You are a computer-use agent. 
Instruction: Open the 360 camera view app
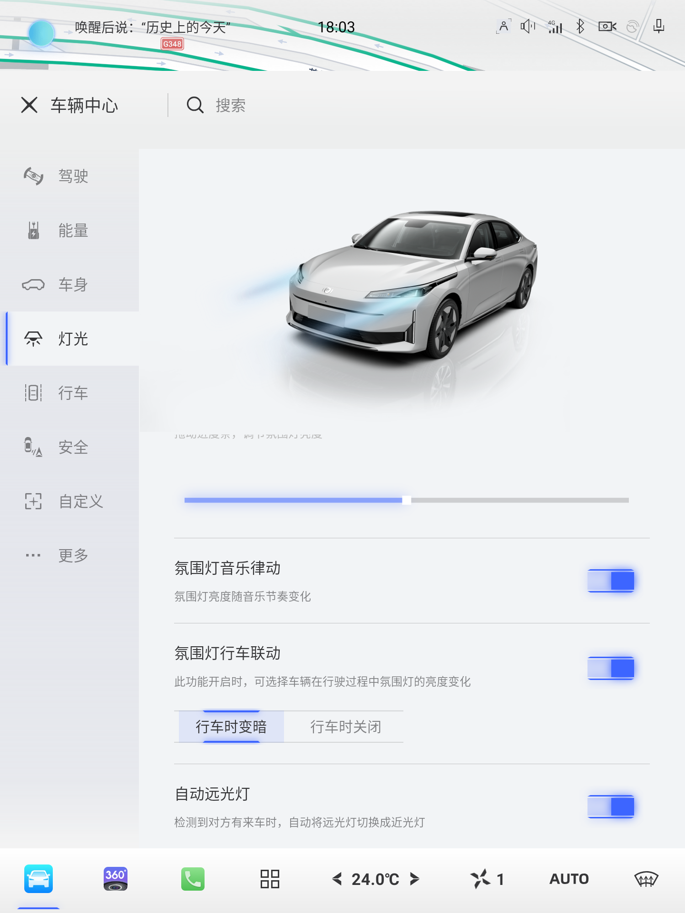(x=116, y=879)
